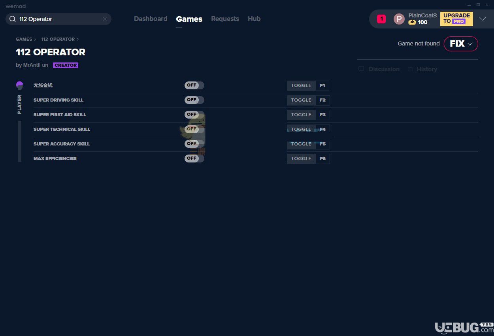Viewport: 494px width, 336px height.
Task: Open the FIX dropdown button
Action: pos(461,44)
